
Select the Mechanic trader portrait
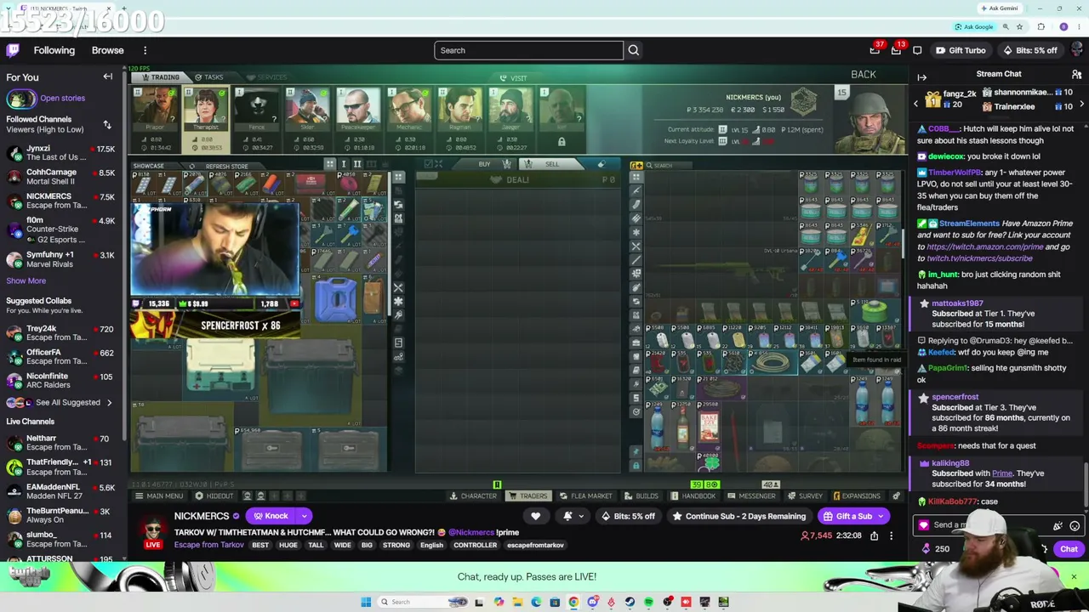pos(409,109)
